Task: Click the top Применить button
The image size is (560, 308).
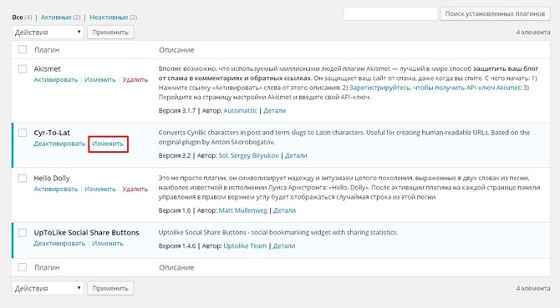Action: [x=110, y=32]
